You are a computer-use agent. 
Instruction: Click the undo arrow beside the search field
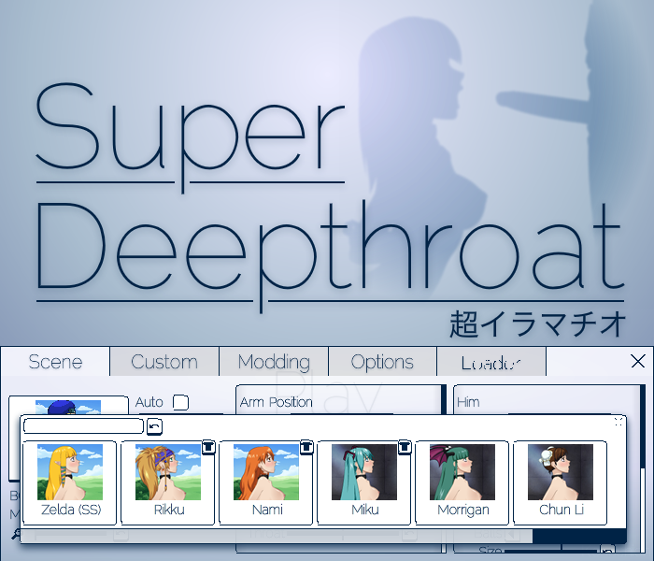click(154, 426)
